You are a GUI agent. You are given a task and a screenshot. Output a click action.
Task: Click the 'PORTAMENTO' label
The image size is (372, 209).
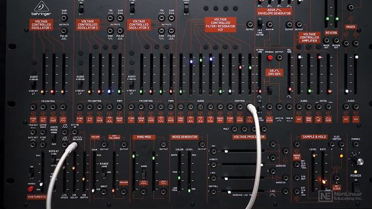(36, 197)
